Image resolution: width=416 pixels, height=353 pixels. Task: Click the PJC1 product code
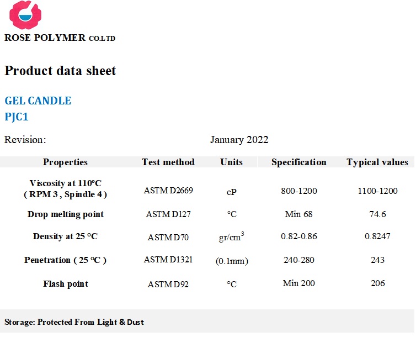click(x=17, y=117)
